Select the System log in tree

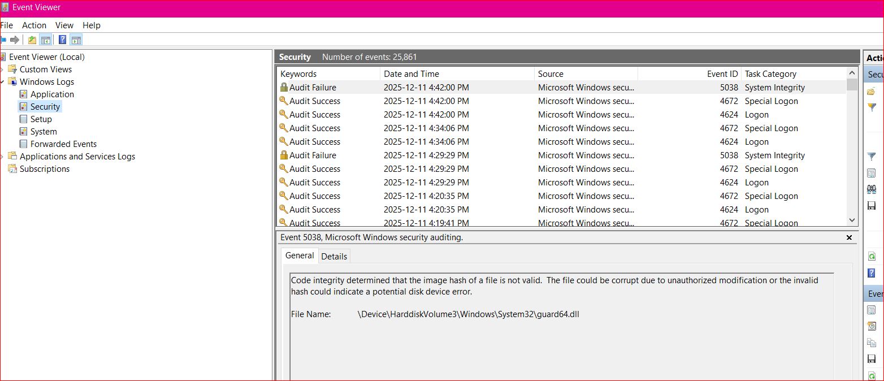44,132
